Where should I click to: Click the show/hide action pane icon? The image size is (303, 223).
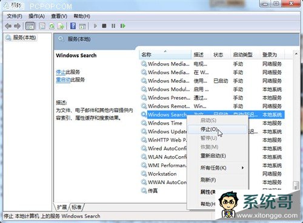[82, 26]
